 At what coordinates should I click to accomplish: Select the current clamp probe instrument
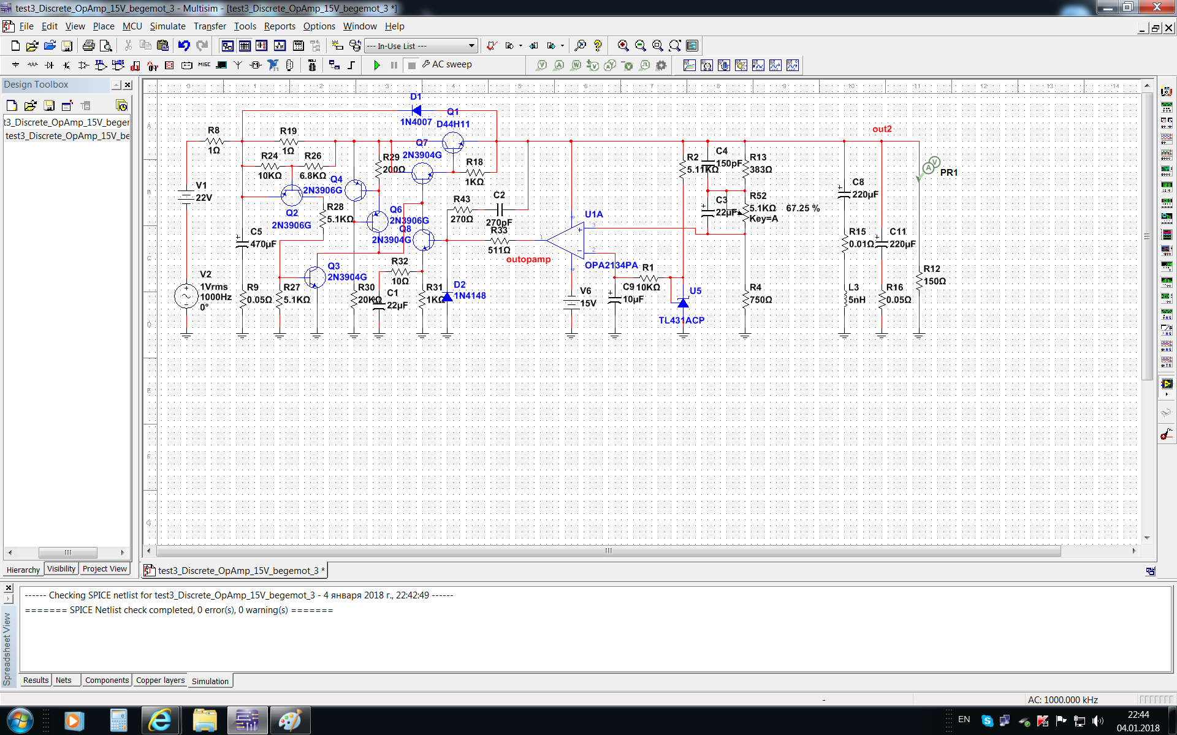[1167, 434]
